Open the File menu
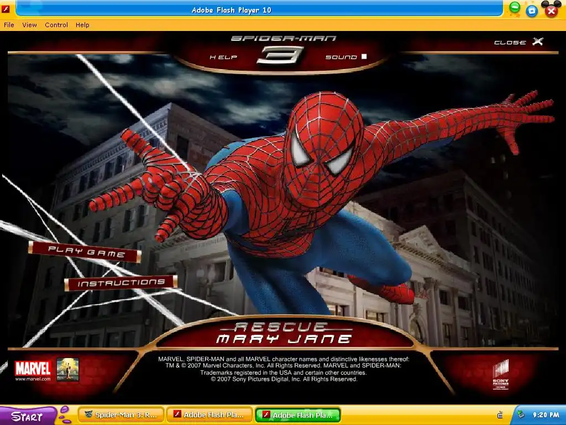Image resolution: width=566 pixels, height=425 pixels. pos(9,25)
